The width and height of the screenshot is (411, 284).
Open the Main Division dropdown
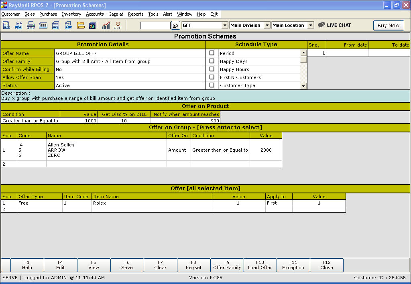coord(266,25)
